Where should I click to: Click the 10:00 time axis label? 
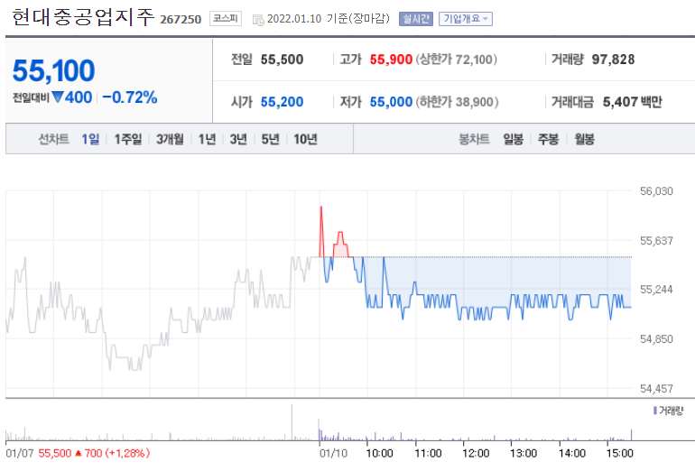379,453
